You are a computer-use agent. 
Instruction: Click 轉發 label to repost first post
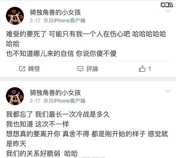(34, 69)
